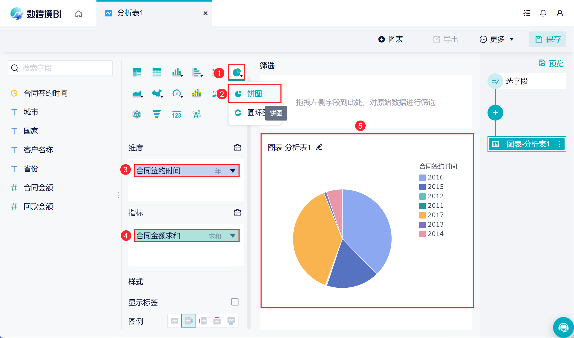Add a step with the plus node
574x338 pixels.
[x=495, y=113]
